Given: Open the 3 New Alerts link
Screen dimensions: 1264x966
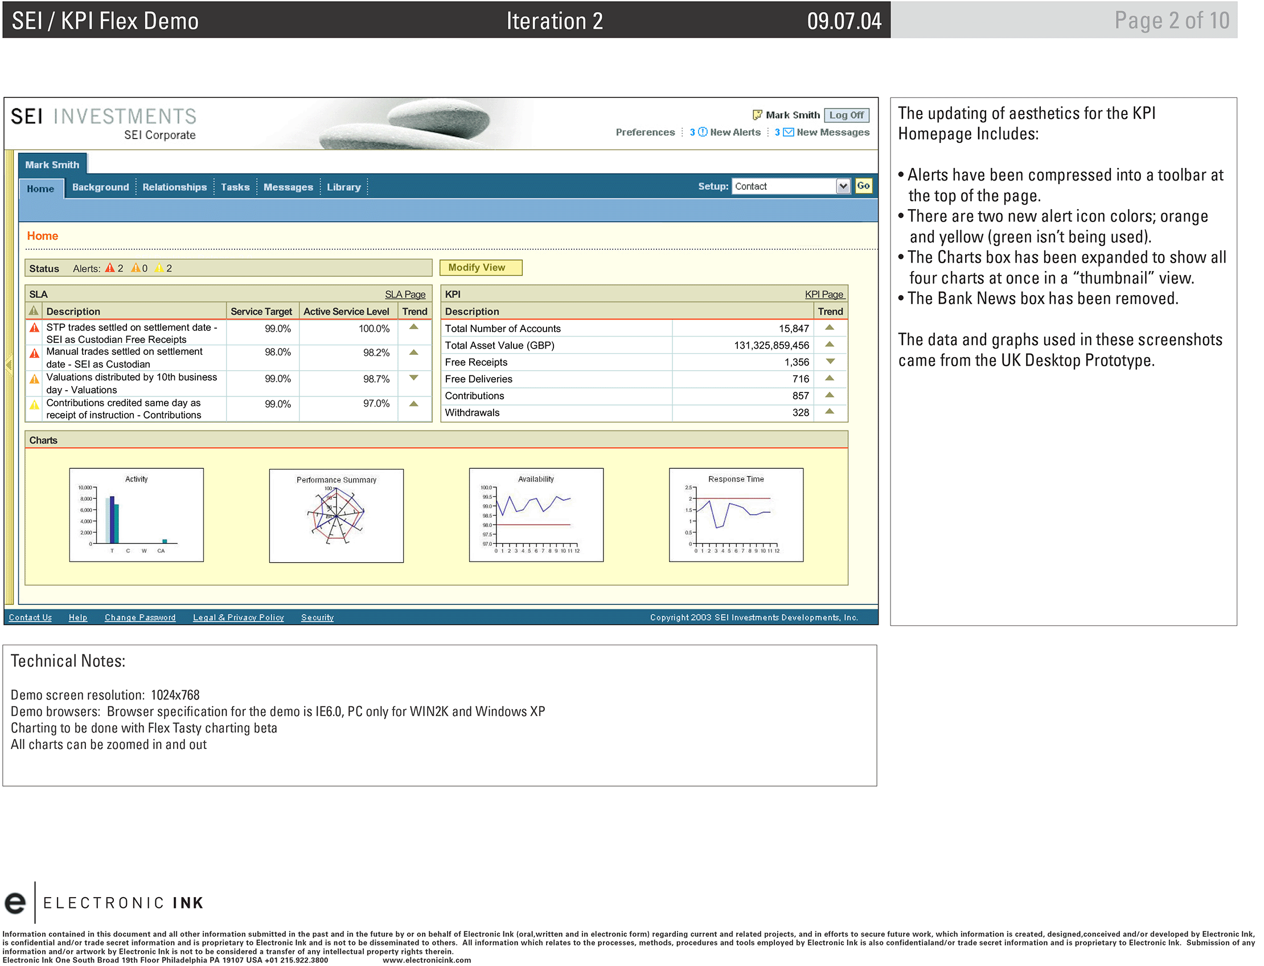Looking at the screenshot, I should pos(725,132).
